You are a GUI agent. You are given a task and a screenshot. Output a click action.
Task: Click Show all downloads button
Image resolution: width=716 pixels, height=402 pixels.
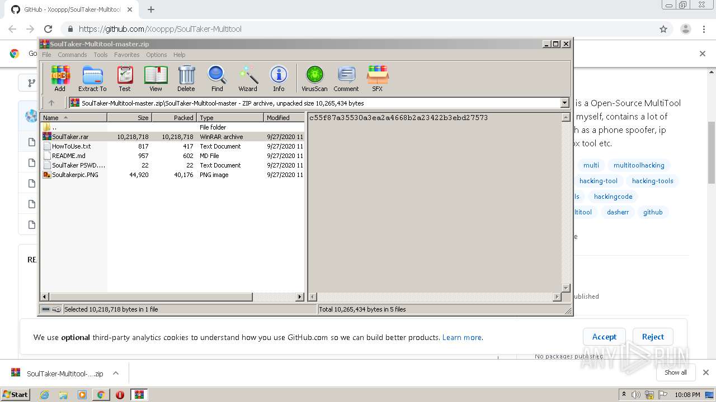click(x=676, y=372)
